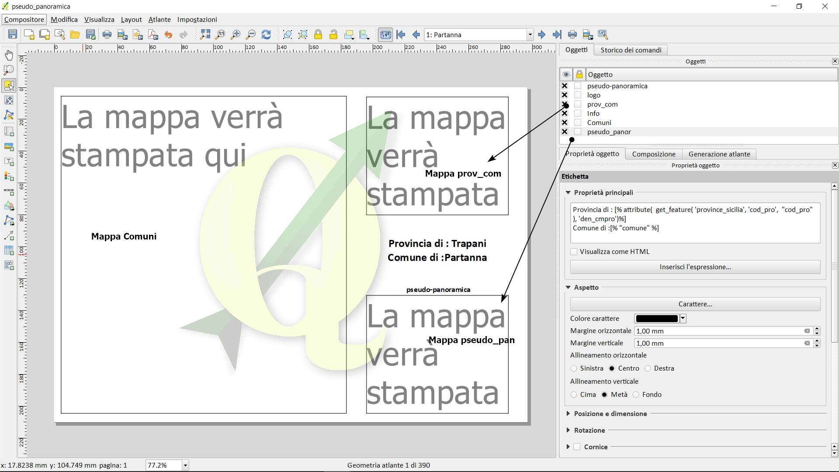Toggle visibility of logo item

click(x=565, y=95)
